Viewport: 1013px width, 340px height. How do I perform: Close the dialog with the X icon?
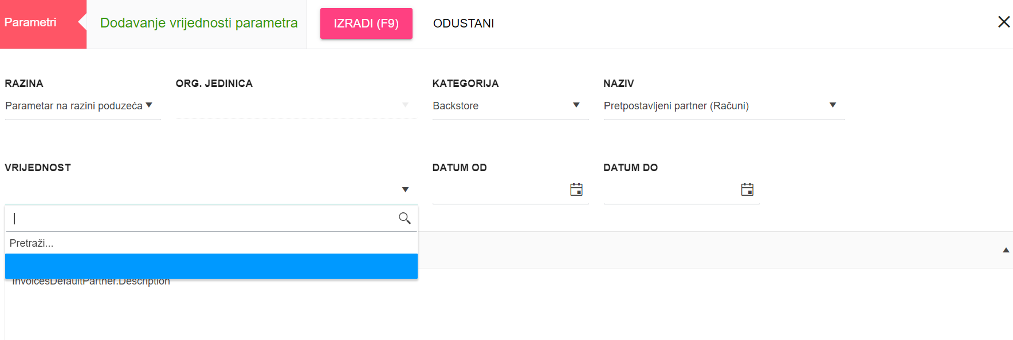coord(1003,22)
